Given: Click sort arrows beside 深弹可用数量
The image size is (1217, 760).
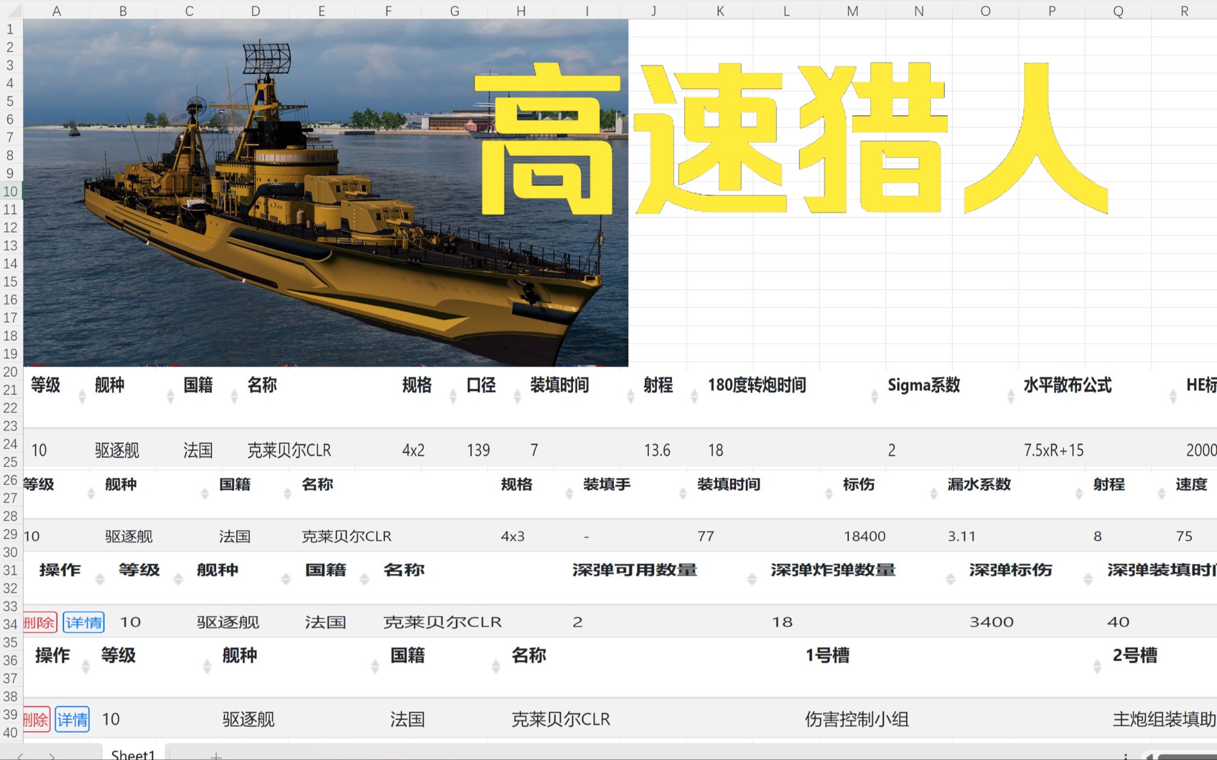Looking at the screenshot, I should coord(752,579).
